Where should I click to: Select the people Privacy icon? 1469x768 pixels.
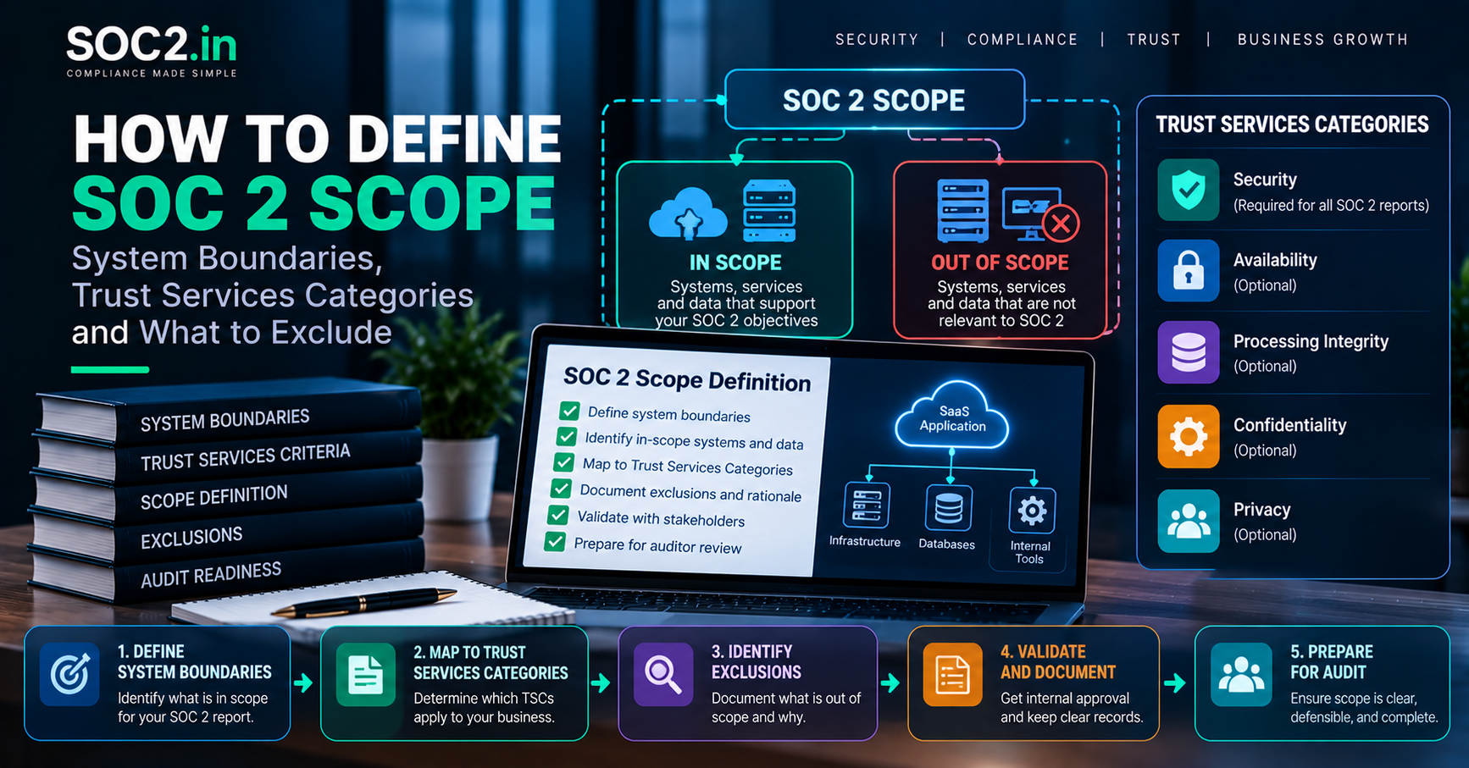pos(1189,521)
